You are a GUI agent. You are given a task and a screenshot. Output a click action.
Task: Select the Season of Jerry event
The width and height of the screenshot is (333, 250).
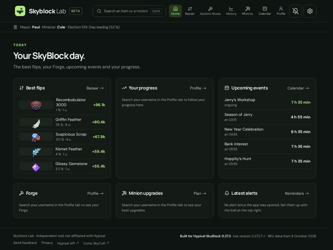click(268, 117)
